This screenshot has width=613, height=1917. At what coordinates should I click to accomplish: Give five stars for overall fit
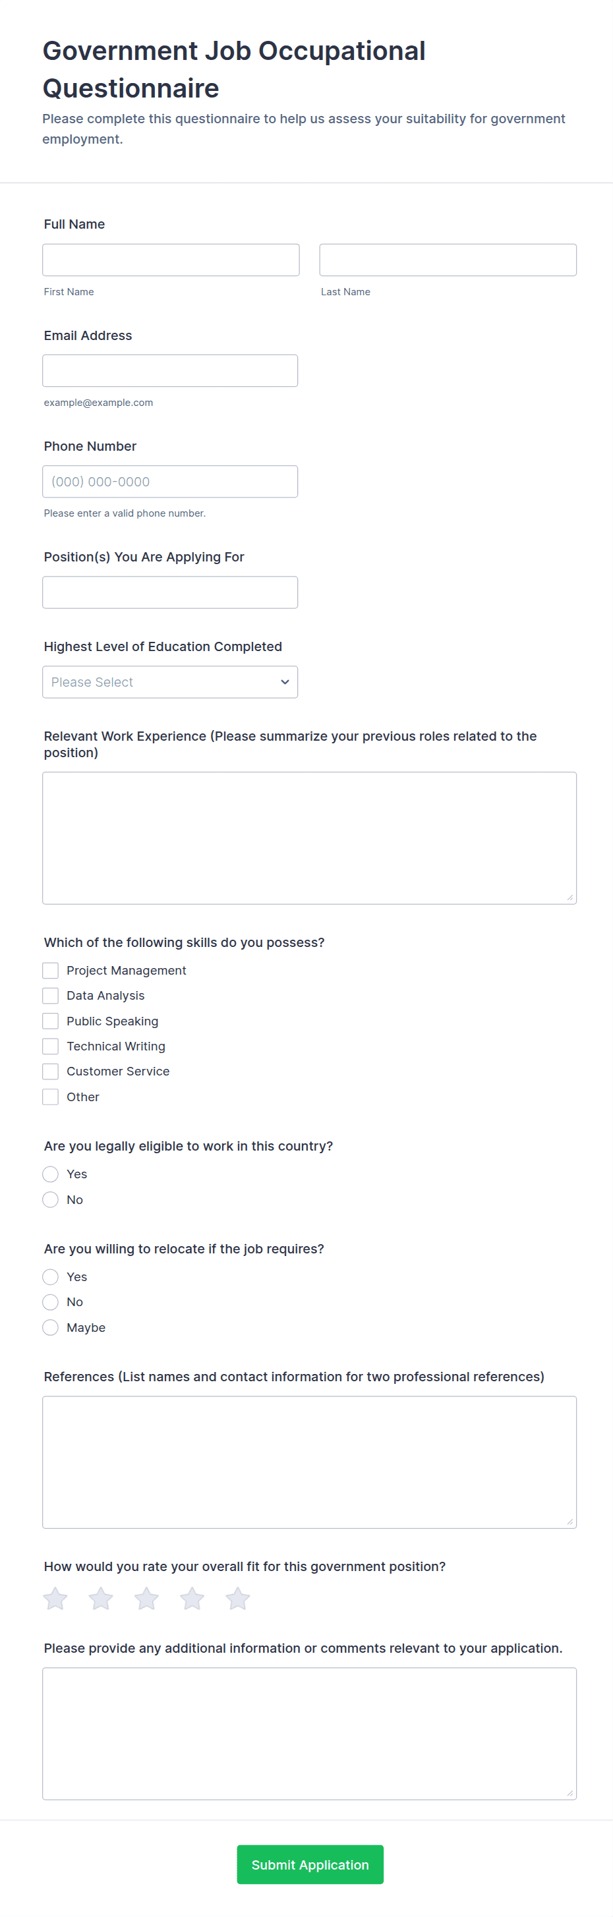pos(237,1599)
